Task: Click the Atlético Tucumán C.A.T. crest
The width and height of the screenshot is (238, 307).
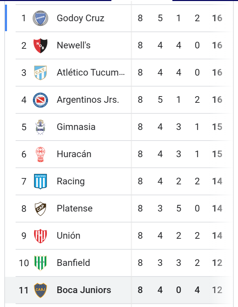Action: (x=40, y=73)
